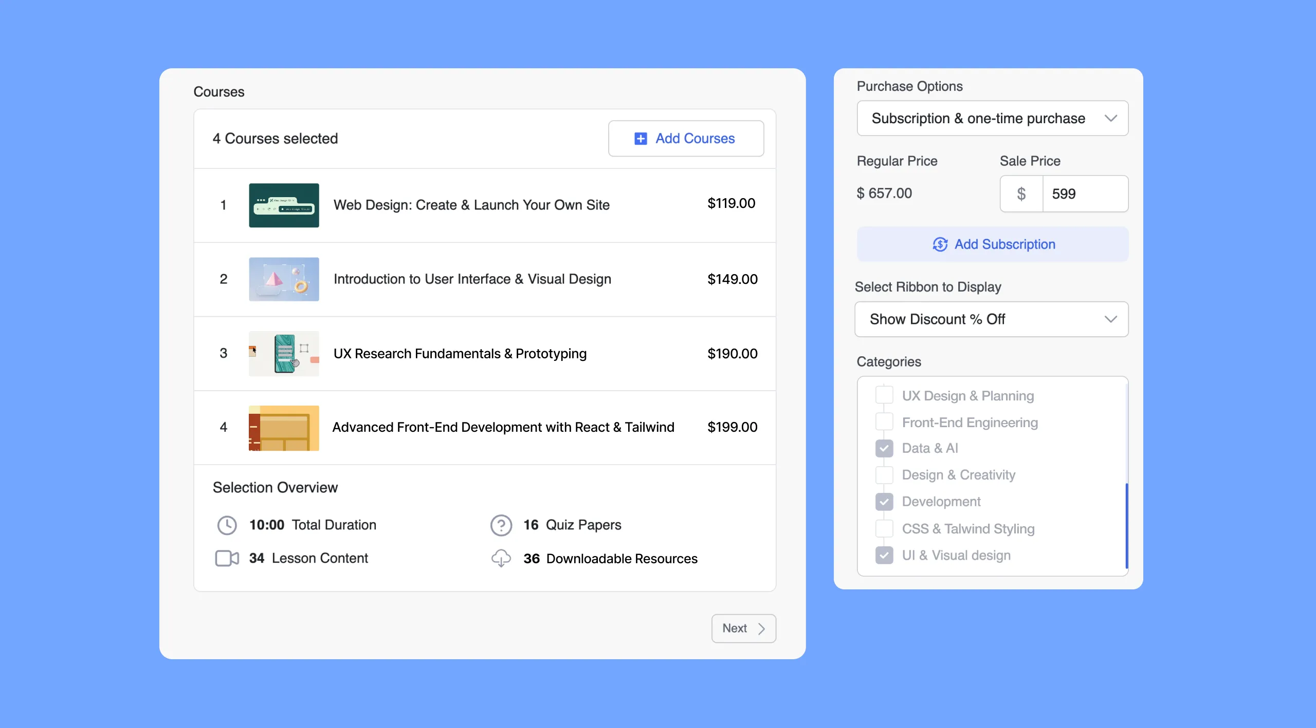Select the Web Design: Create & Launch title
Screen dimensions: 1316x728
pyautogui.click(x=471, y=205)
